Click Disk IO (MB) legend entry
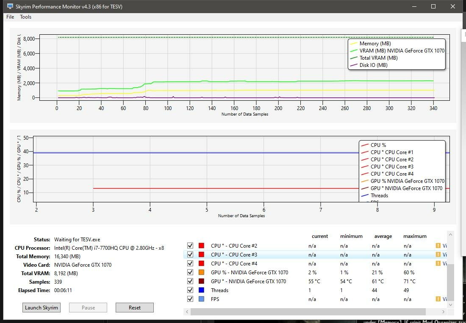This screenshot has height=323, width=466. click(369, 65)
